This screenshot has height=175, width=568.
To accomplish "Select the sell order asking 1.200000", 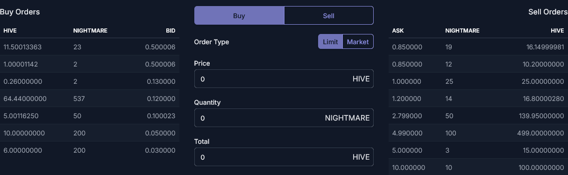I will [x=478, y=99].
